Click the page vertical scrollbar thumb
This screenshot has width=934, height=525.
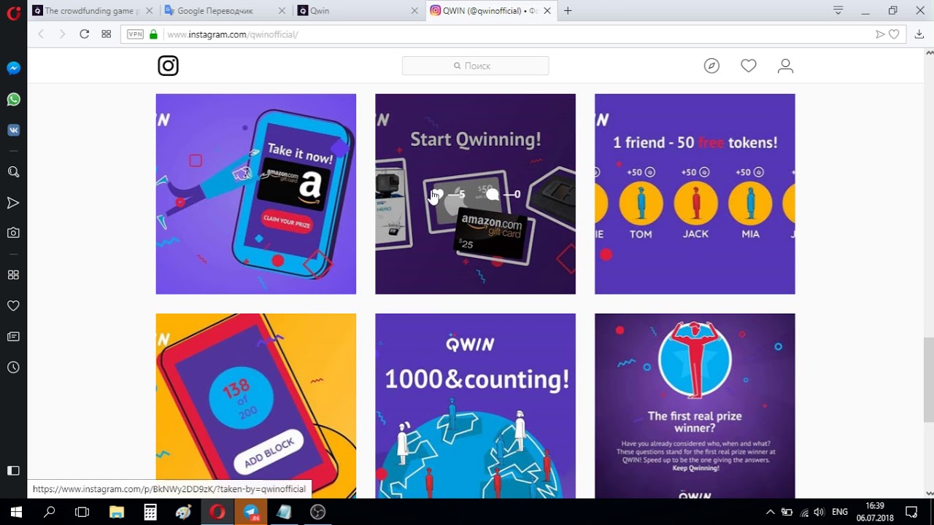tap(929, 380)
